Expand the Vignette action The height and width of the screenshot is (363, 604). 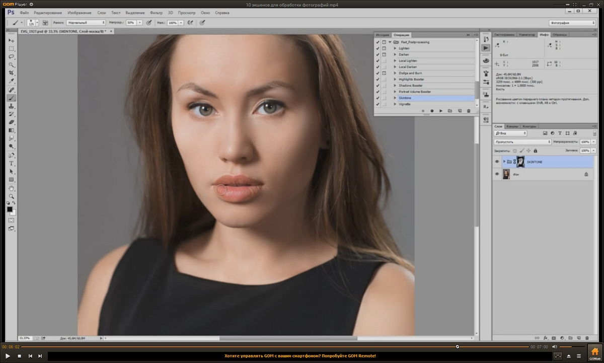(x=395, y=104)
